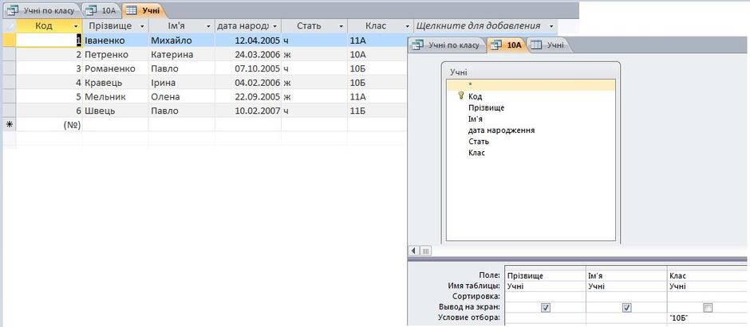Click the criteria cell with "10Б"
This screenshot has width=750, height=327.
click(x=708, y=317)
